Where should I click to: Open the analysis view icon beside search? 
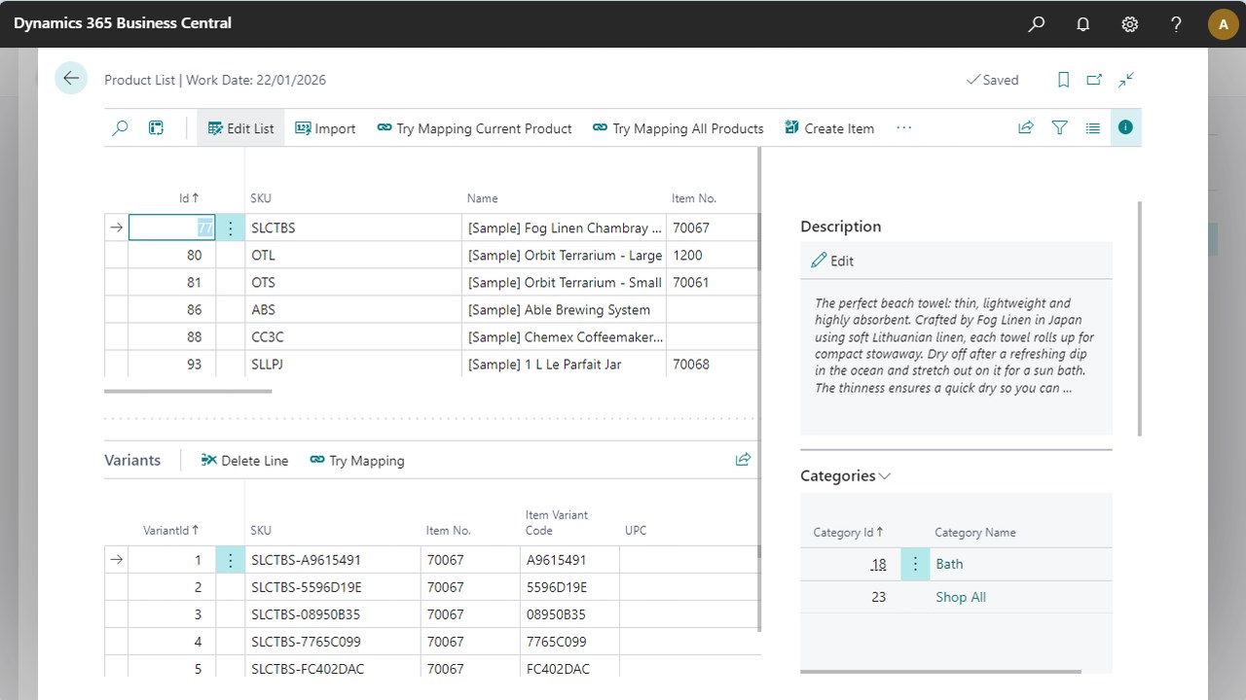coord(156,127)
